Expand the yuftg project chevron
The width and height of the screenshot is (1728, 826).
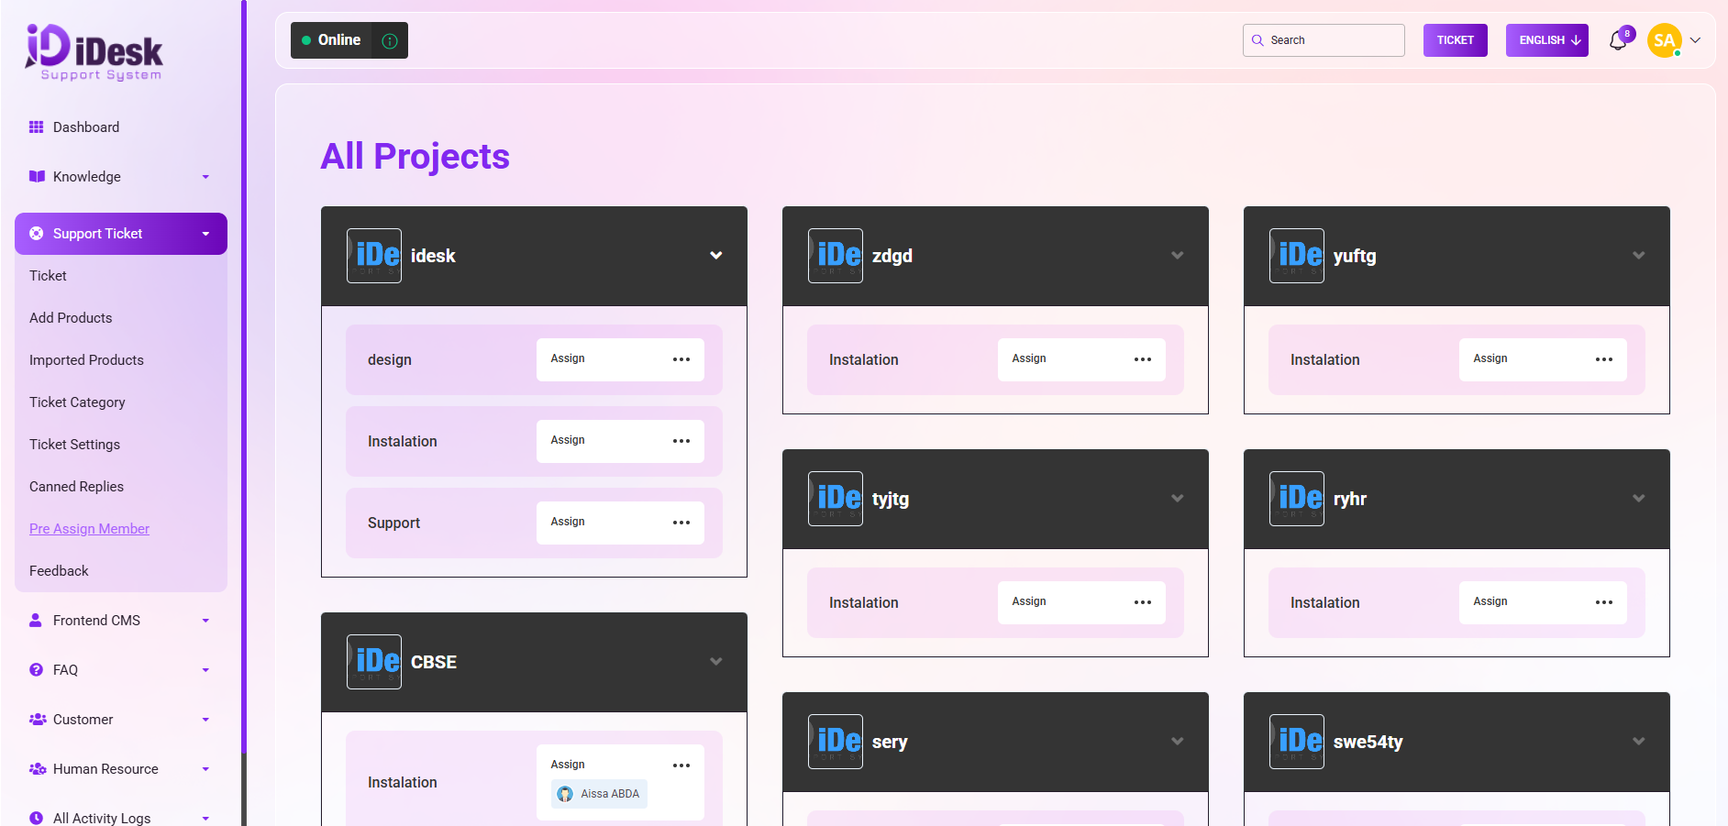[1638, 256]
